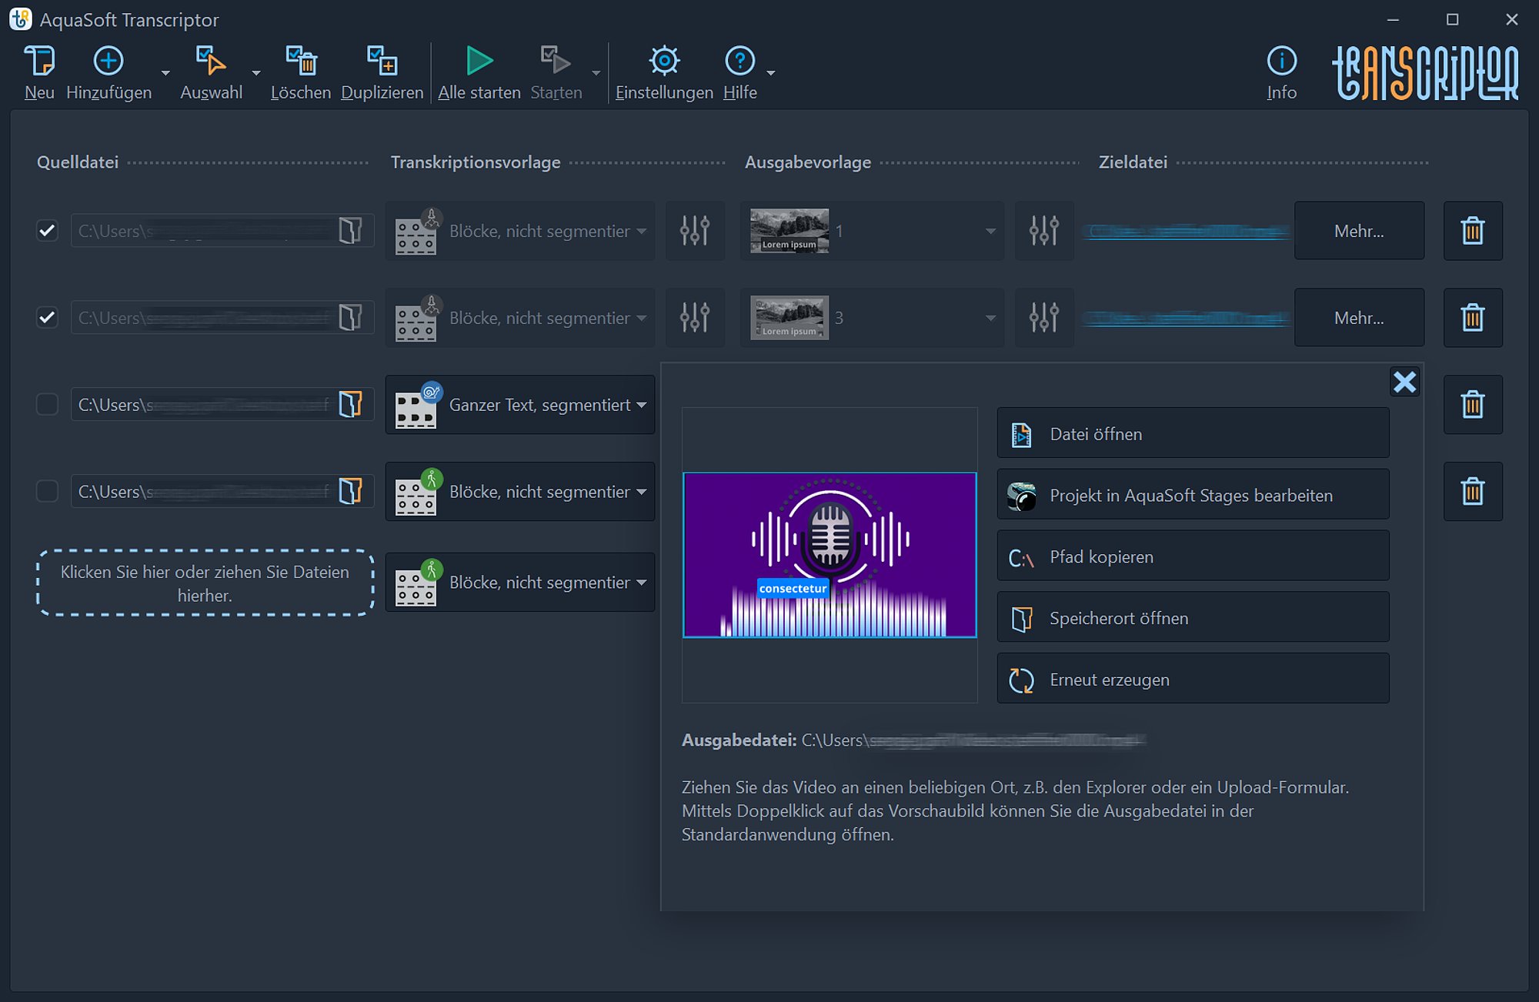Uncheck the second row checkbox

[x=48, y=317]
